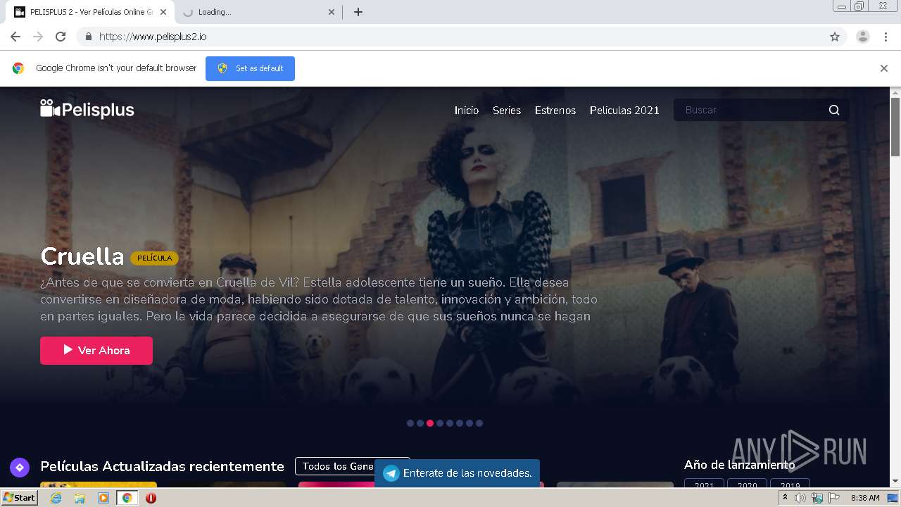Viewport: 901px width, 507px height.
Task: Select the fourth carousel dot
Action: [440, 423]
